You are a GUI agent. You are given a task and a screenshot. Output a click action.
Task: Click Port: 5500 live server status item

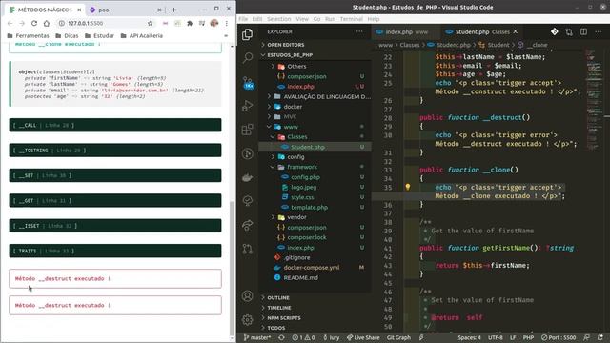[x=559, y=337]
